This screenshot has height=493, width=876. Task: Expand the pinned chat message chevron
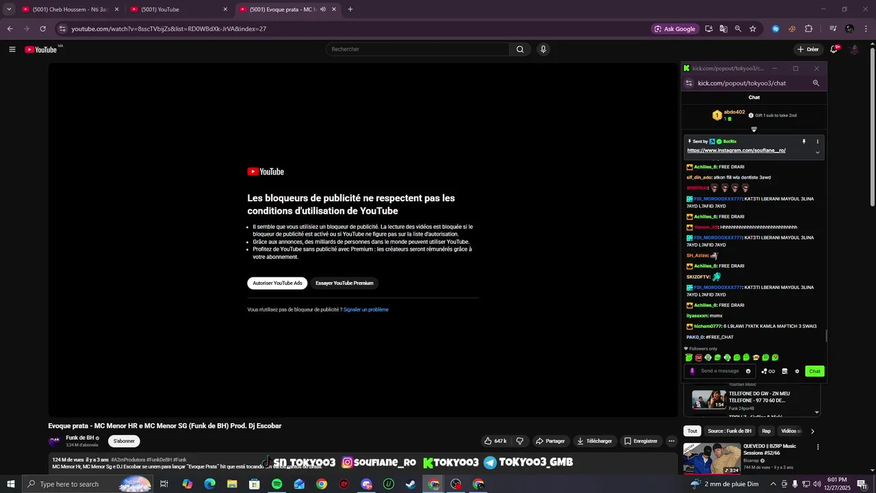tap(817, 152)
